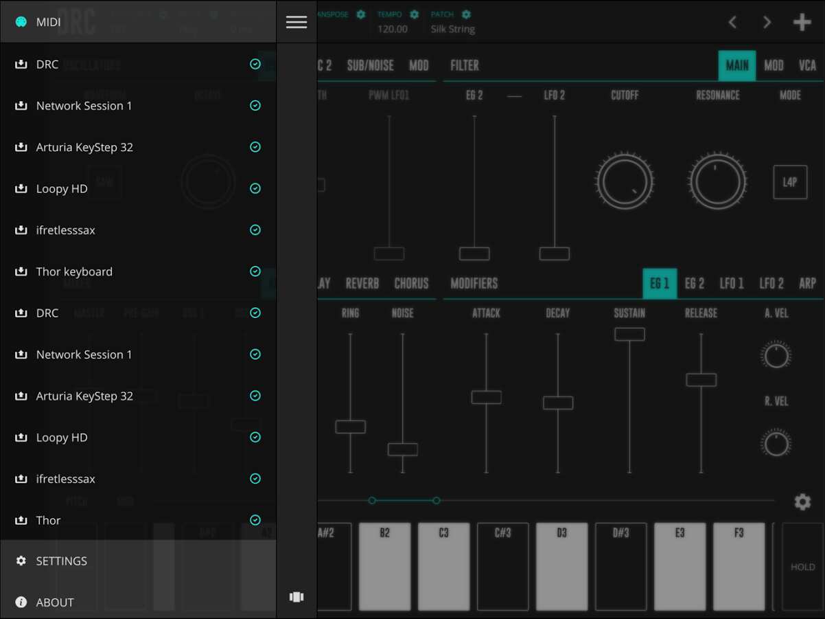Screen dimensions: 825x619
Task: Switch to the oscillator MOD tab next to SUB/NOISE
Action: click(x=419, y=65)
